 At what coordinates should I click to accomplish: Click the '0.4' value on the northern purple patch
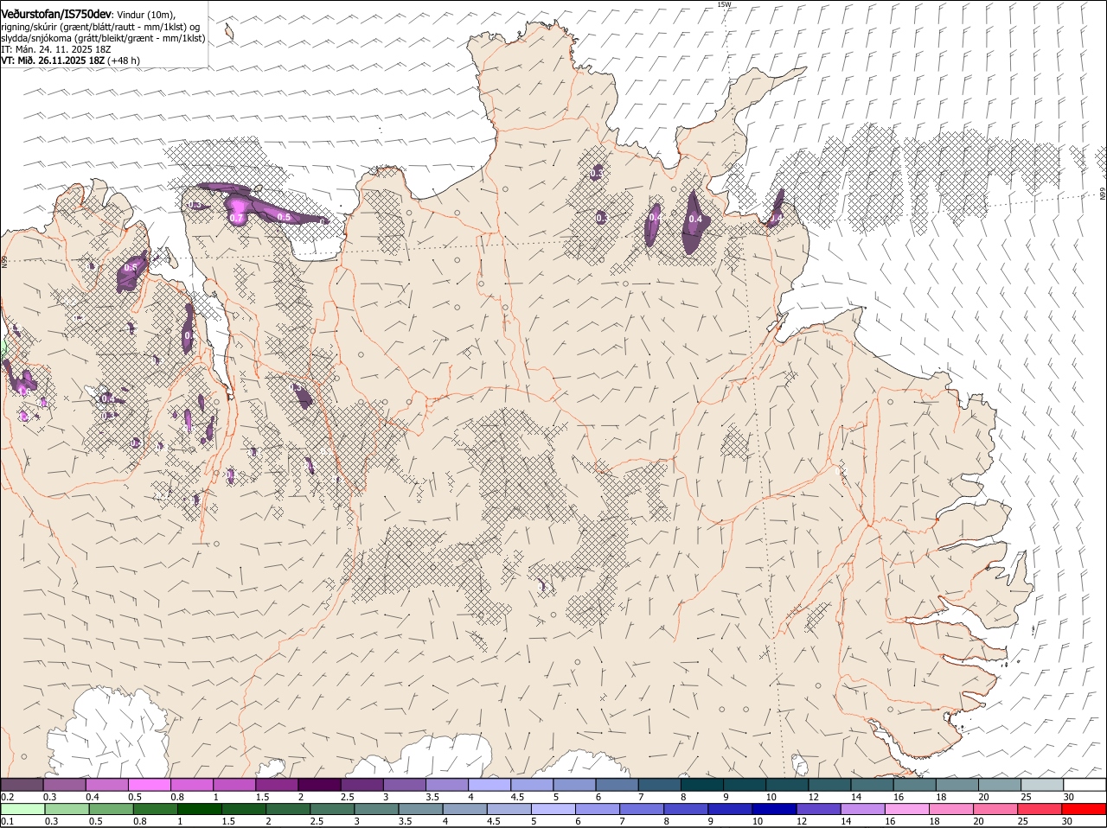click(695, 220)
